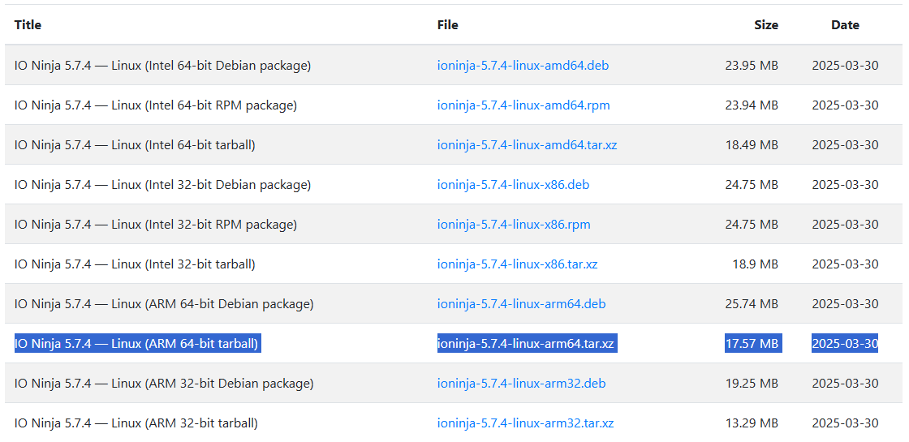Viewport: 909px width, 442px height.
Task: Click the 13.29 MB size cell
Action: click(752, 423)
